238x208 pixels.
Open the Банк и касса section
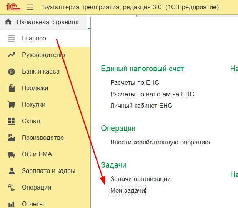click(41, 72)
